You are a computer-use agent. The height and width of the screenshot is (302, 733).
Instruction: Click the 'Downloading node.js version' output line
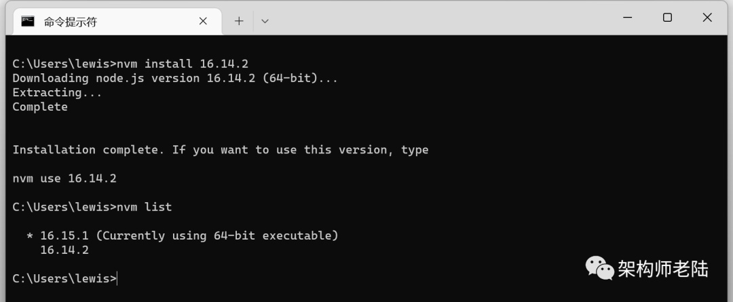(x=175, y=78)
